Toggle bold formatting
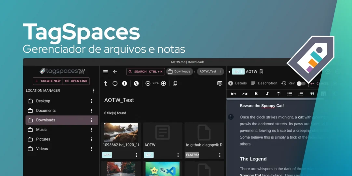This screenshot has height=176, width=352. (x=256, y=94)
